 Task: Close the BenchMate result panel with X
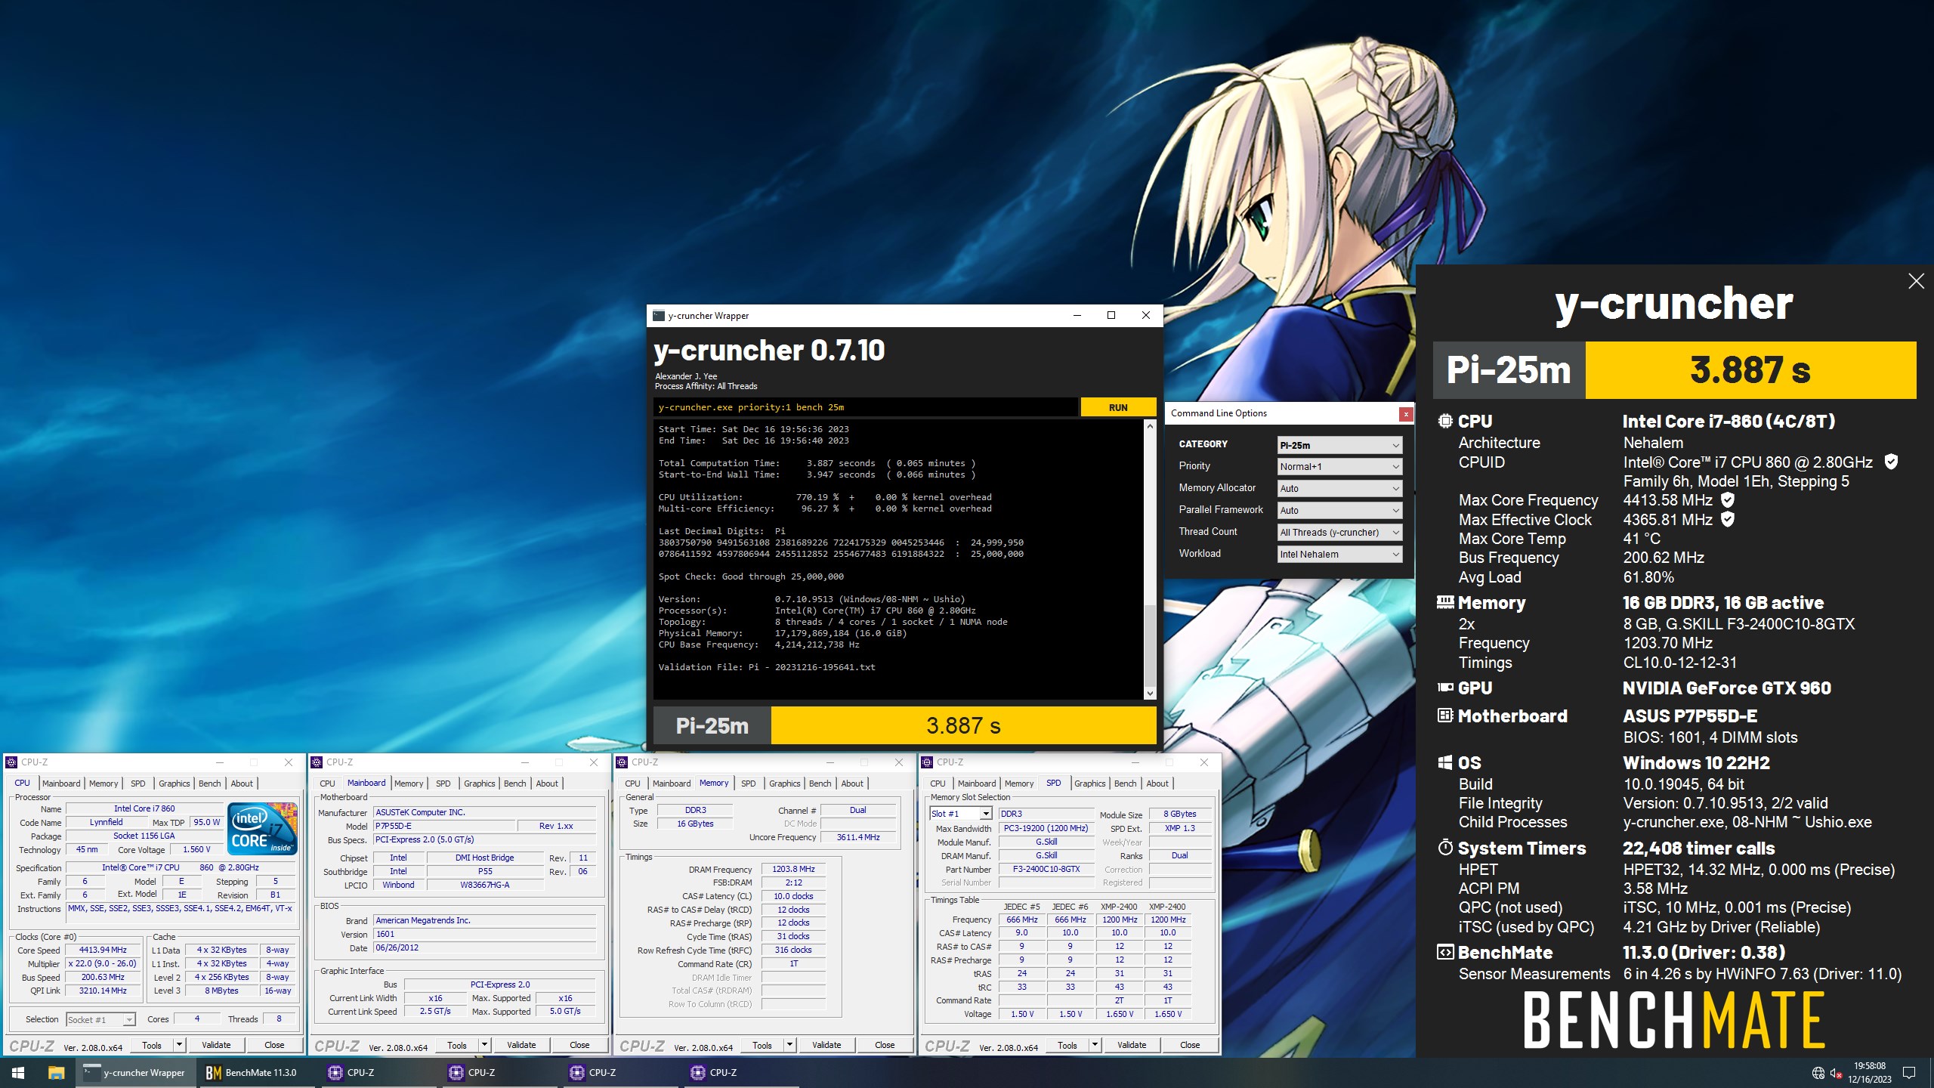click(x=1916, y=281)
